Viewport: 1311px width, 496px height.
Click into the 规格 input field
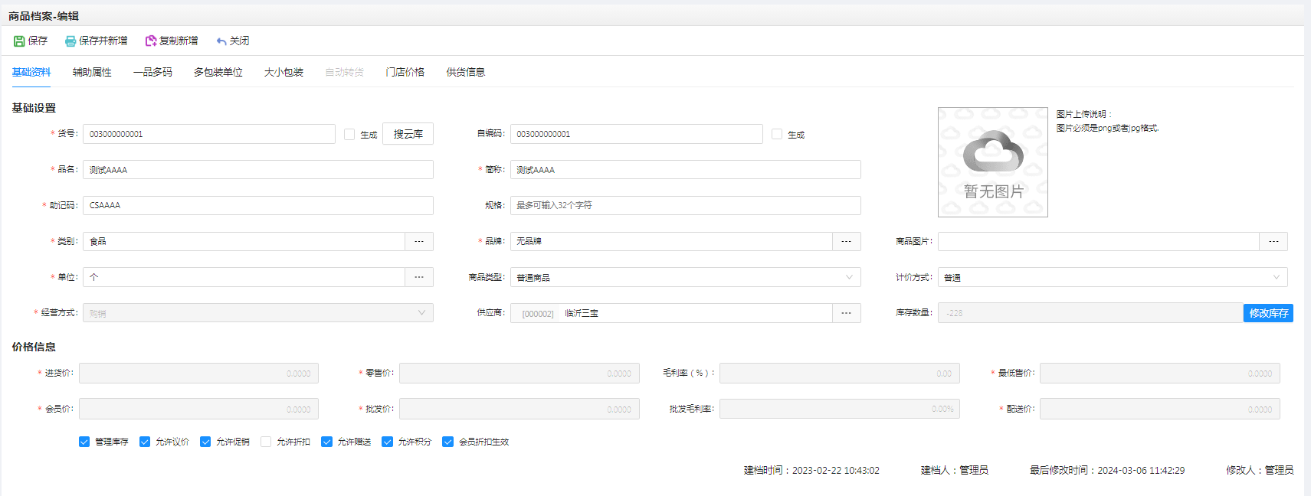[x=686, y=205]
